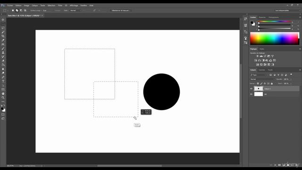Open the Layers panel options menu
The image size is (302, 170).
(300, 70)
